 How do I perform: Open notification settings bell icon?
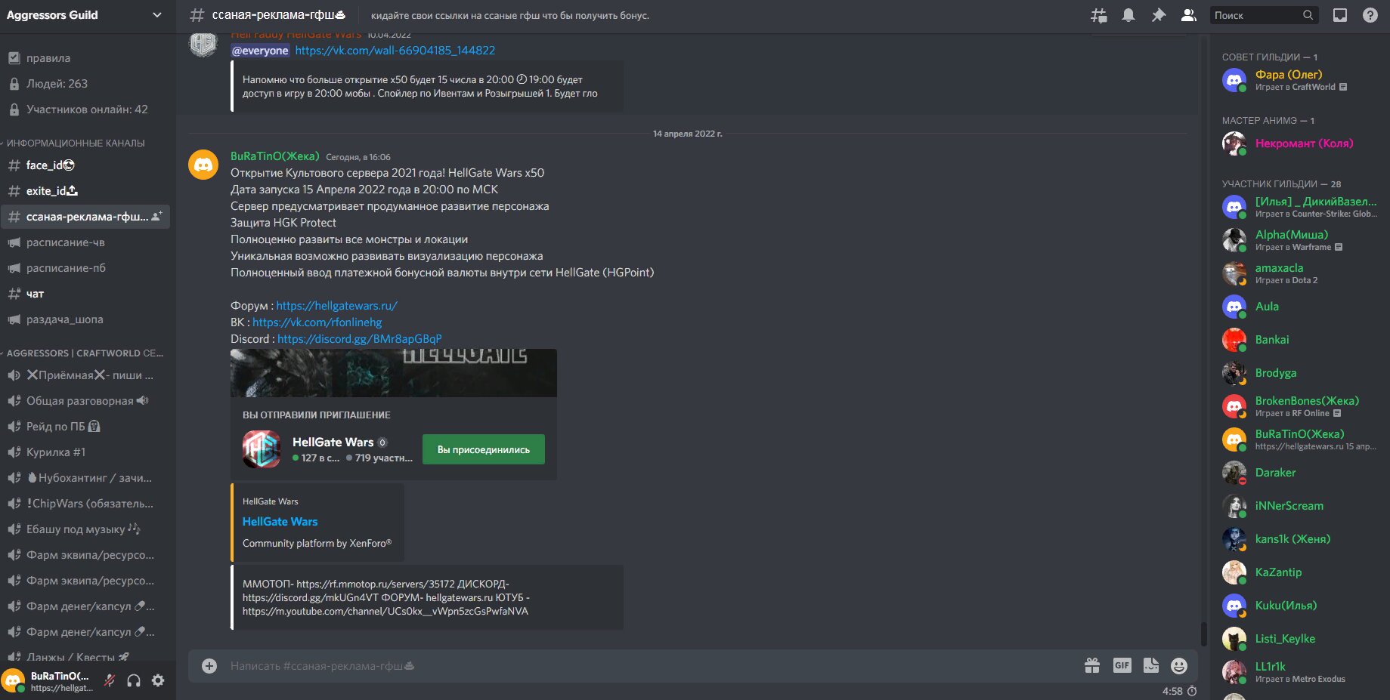1128,15
